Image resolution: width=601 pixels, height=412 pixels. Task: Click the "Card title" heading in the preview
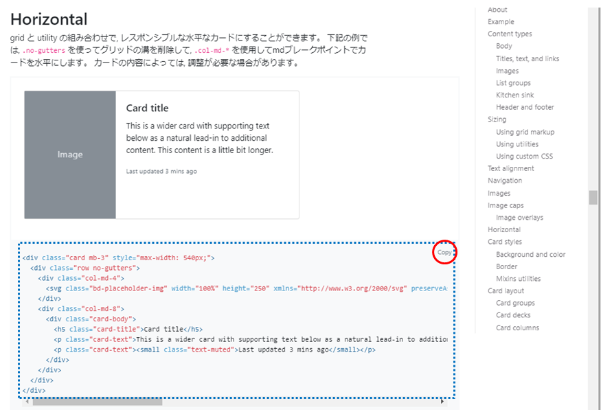147,108
